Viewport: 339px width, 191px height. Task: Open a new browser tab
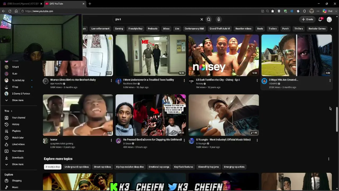pyautogui.click(x=90, y=4)
